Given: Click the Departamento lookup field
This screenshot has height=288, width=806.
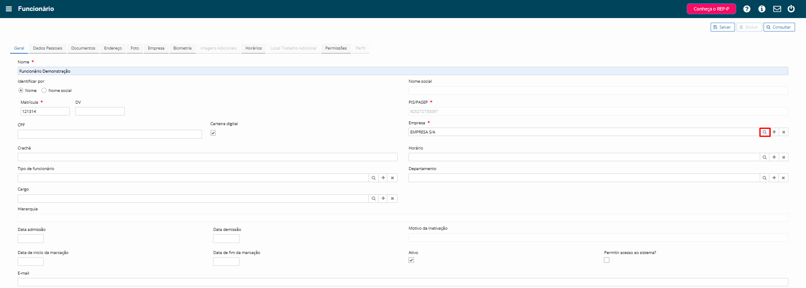Looking at the screenshot, I should [584, 178].
